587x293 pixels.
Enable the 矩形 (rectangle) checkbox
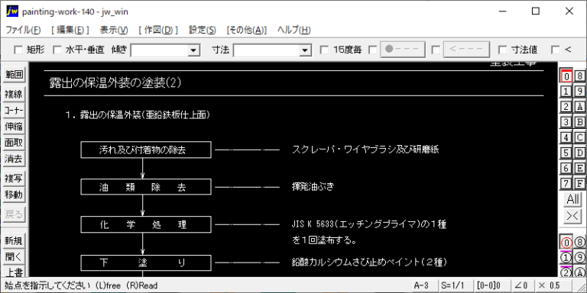(x=18, y=50)
